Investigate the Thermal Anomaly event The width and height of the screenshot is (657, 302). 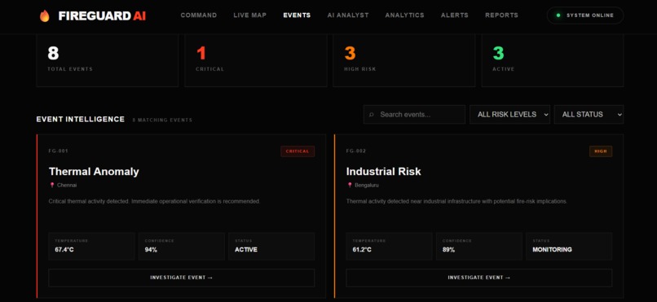182,278
